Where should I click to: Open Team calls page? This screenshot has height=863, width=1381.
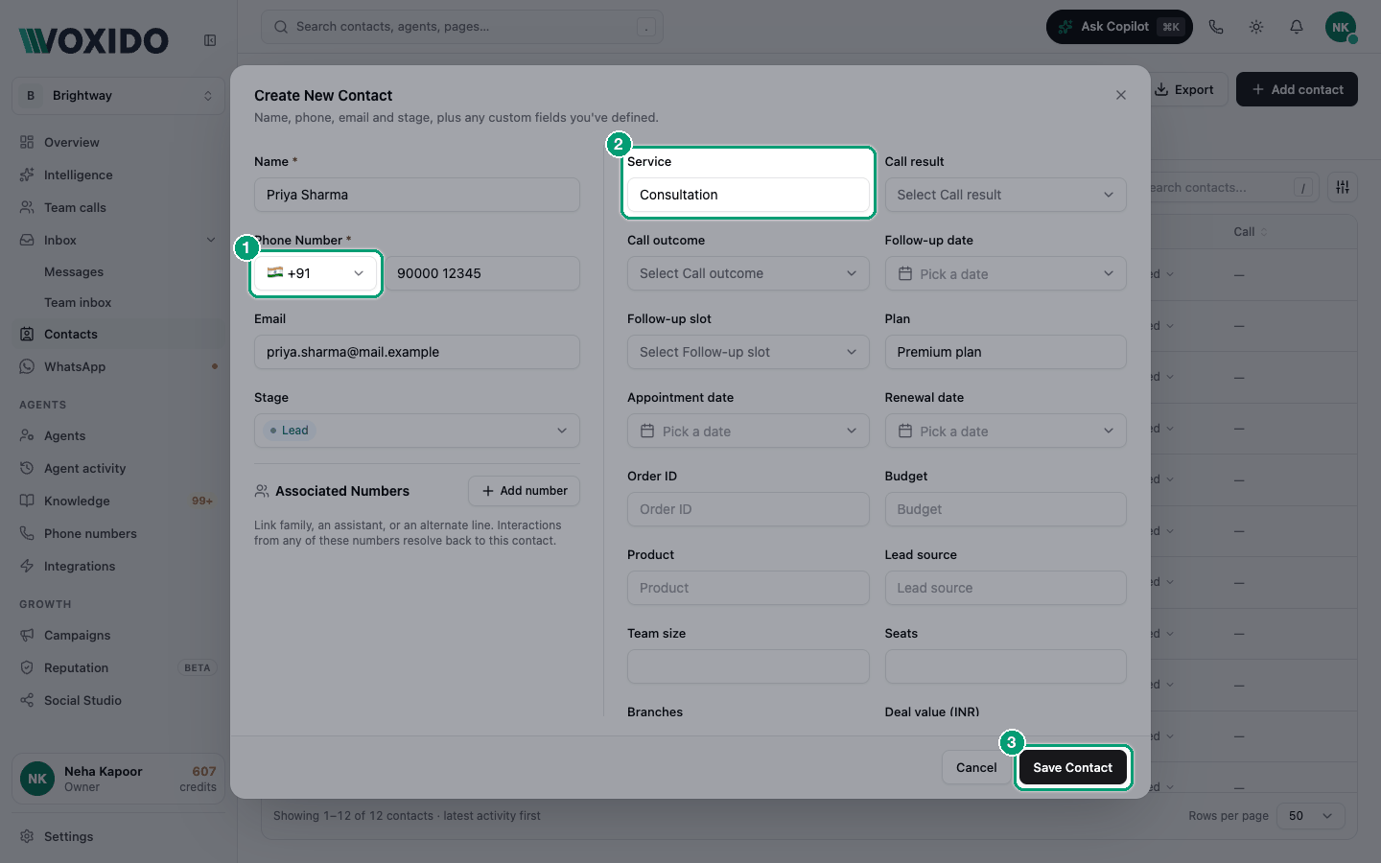119,207
